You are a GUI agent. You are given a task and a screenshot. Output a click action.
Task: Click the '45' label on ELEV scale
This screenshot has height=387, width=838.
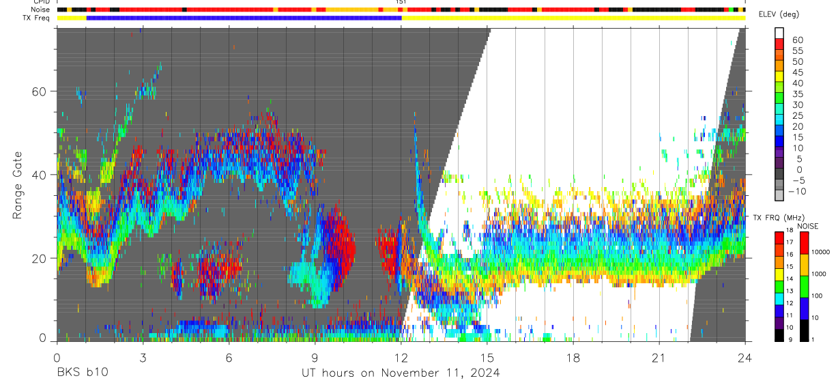tap(797, 73)
